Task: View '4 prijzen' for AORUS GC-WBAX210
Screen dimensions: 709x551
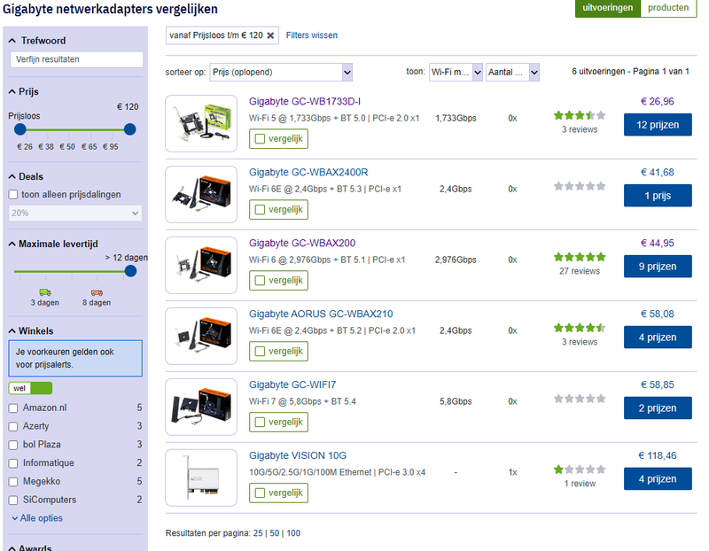Action: click(x=658, y=338)
